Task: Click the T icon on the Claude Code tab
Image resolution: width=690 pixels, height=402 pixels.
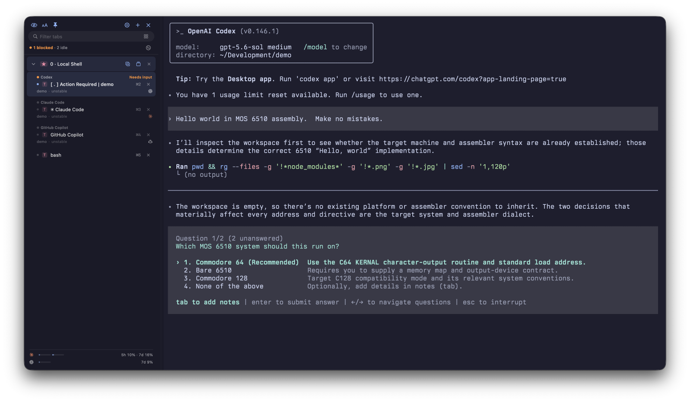Action: pos(44,110)
